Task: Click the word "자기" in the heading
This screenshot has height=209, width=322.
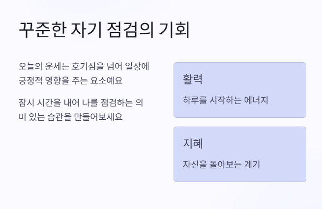Action: point(87,30)
